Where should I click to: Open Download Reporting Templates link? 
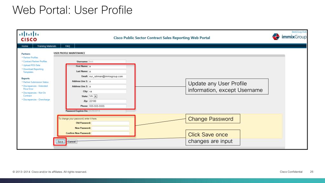point(33,71)
